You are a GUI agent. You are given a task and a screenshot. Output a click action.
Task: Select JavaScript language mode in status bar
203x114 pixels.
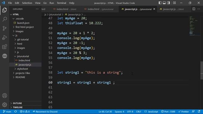click(x=151, y=112)
